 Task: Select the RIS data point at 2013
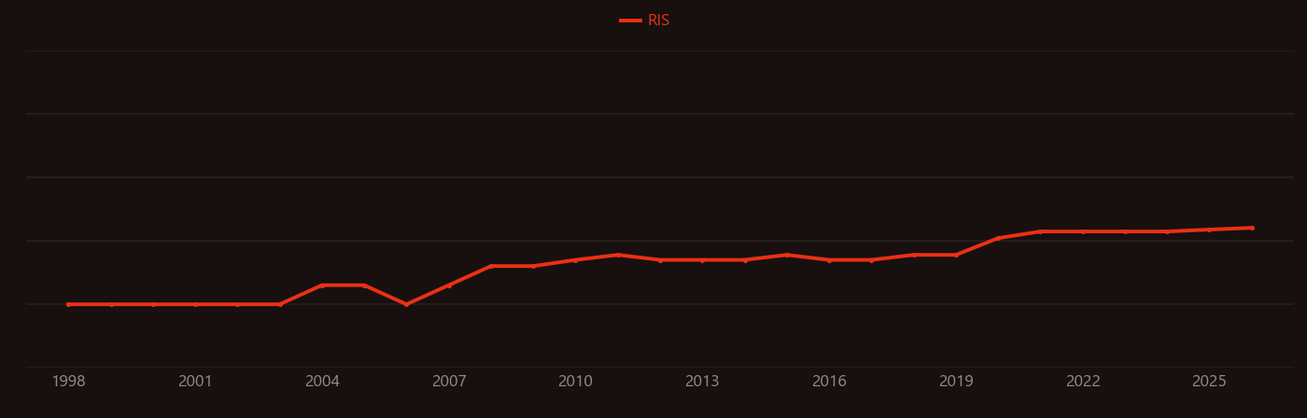(702, 260)
